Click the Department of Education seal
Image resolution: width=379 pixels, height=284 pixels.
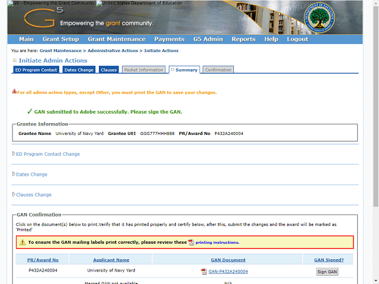coord(319,18)
